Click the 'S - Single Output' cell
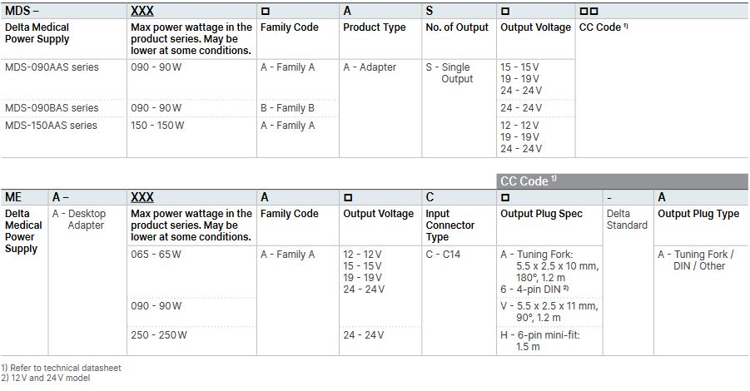Image resolution: width=750 pixels, height=391 pixels. click(450, 73)
